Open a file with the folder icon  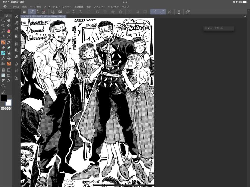pyautogui.click(x=60, y=12)
